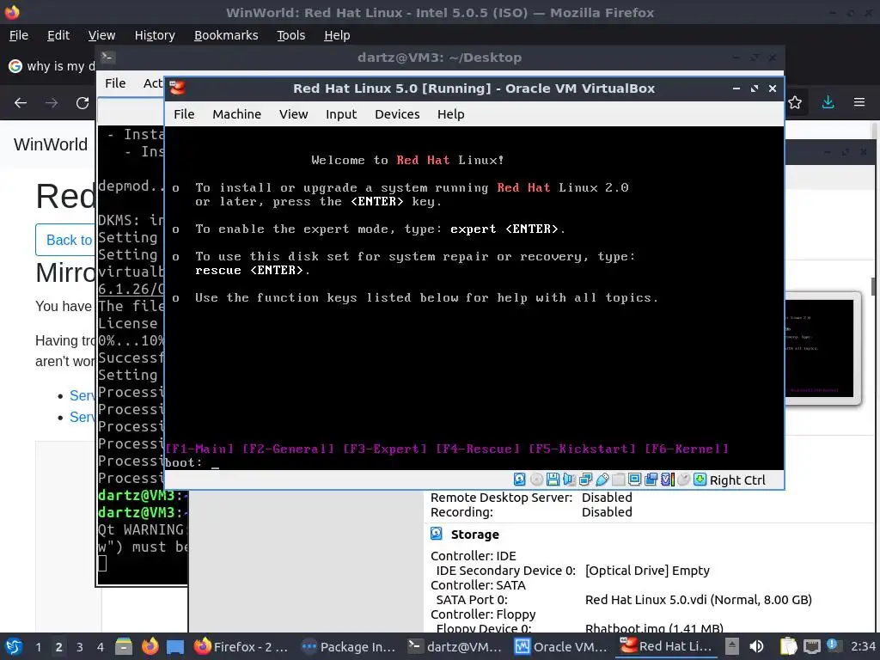880x660 pixels.
Task: Open the View menu in VirtualBox VM window
Action: [x=294, y=114]
